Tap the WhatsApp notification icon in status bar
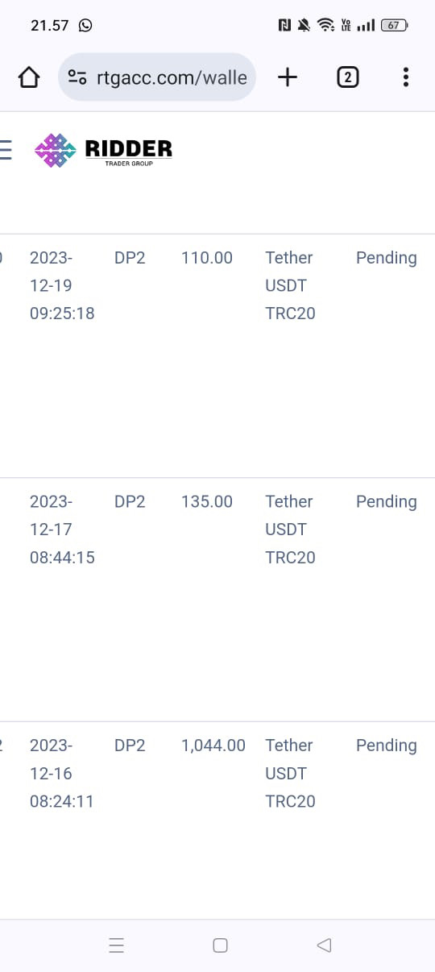Viewport: 435px width, 972px height. pos(85,25)
